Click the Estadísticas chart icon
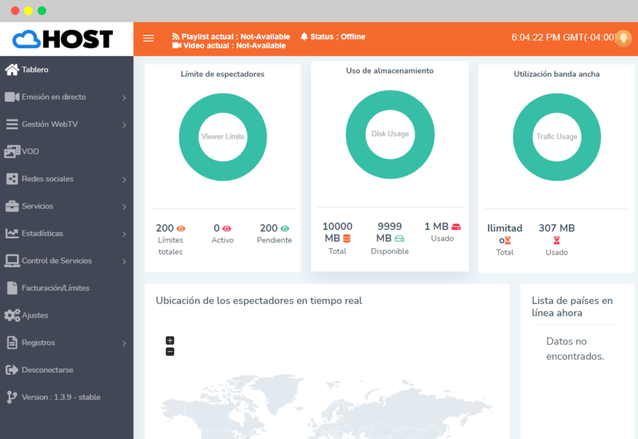Screen dimensions: 638x439 [12, 233]
